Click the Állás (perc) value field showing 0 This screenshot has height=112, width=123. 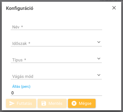coord(56,93)
